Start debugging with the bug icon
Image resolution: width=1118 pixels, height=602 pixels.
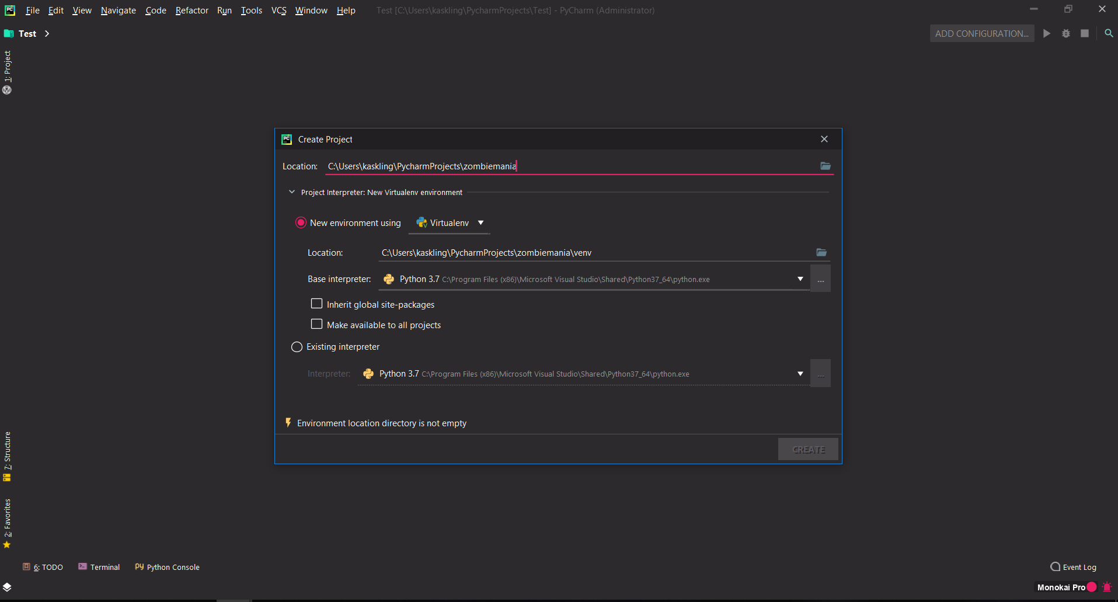tap(1066, 33)
